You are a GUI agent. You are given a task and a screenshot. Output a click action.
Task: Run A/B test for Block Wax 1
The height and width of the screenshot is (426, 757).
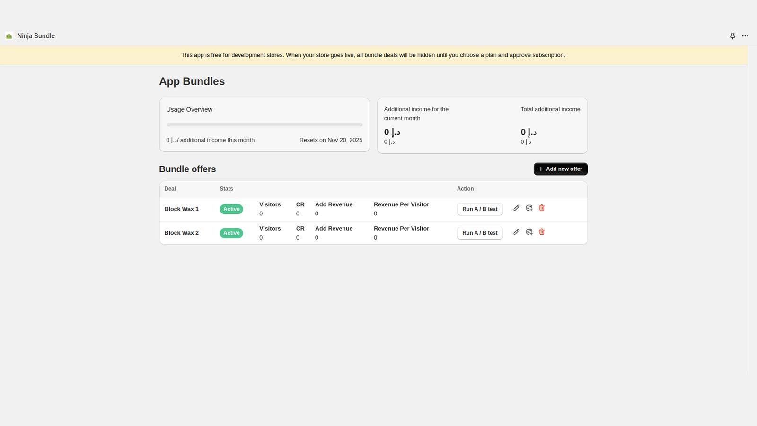pos(479,209)
